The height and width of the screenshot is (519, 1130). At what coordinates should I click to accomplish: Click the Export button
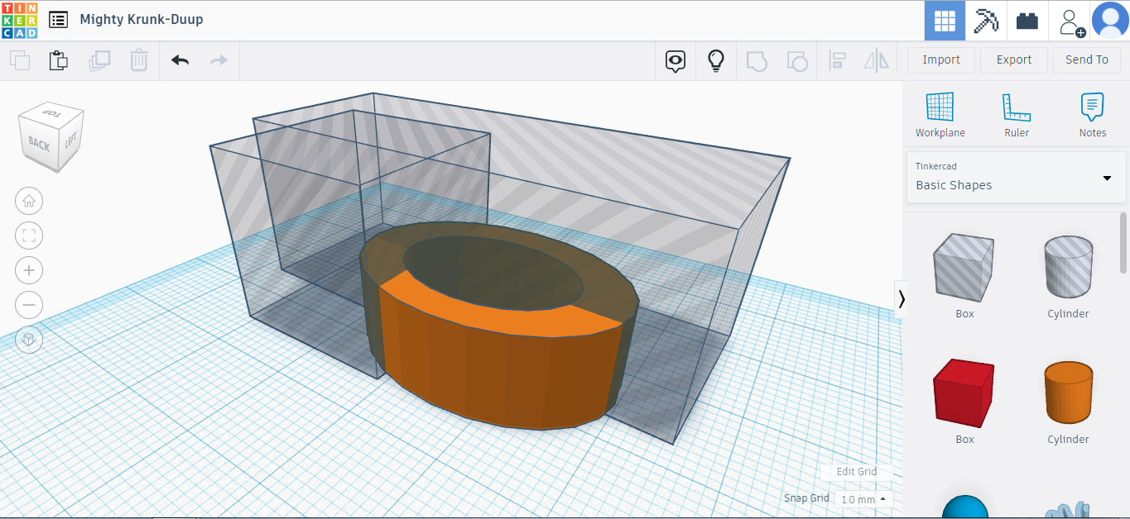[x=1014, y=60]
